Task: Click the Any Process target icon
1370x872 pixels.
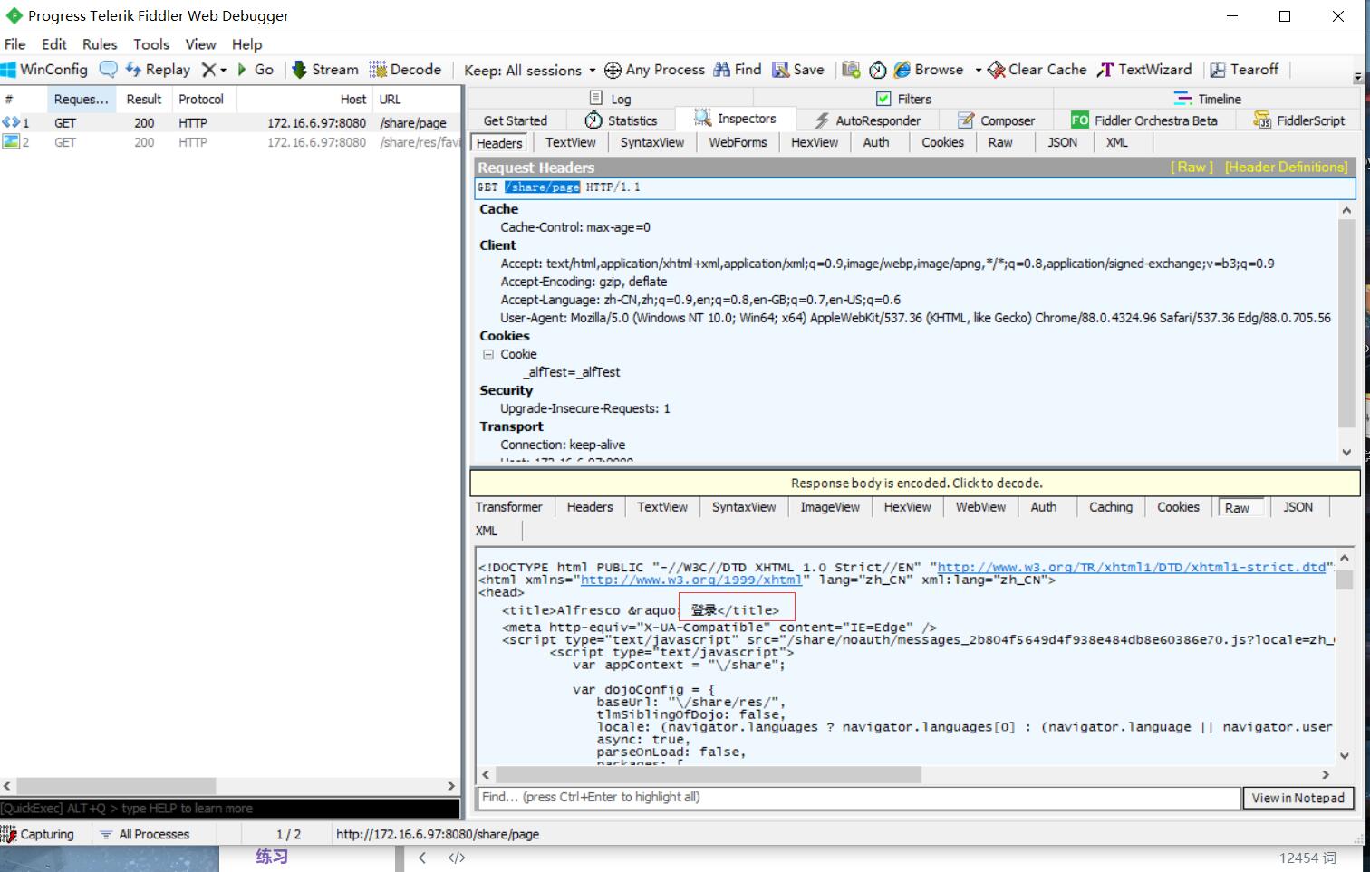Action: click(x=613, y=70)
